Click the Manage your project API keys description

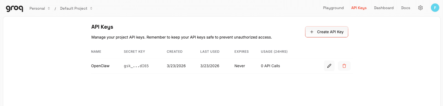click(182, 37)
